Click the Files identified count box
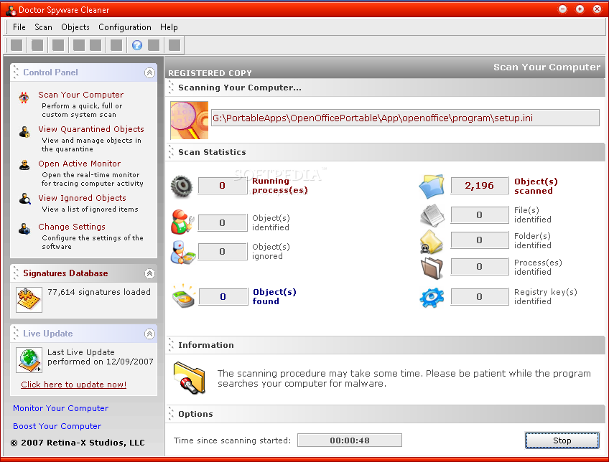The height and width of the screenshot is (462, 609). coord(480,215)
